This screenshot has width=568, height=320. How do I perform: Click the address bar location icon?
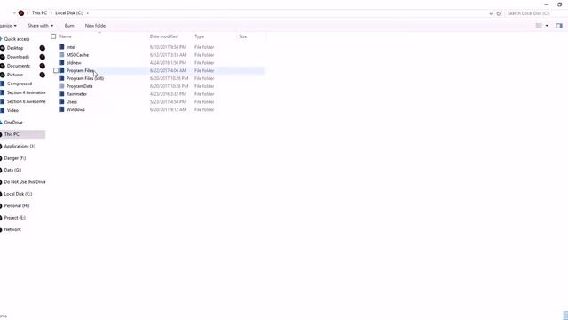[21, 13]
